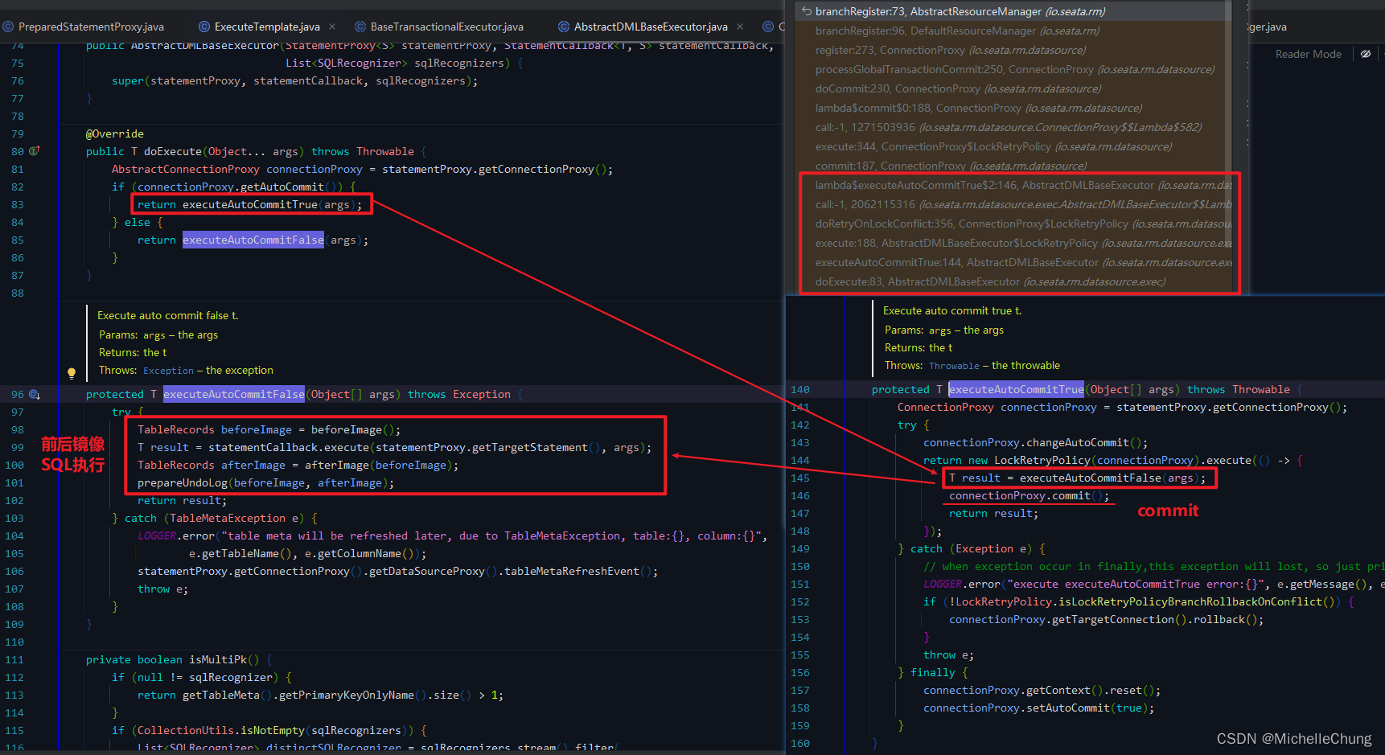Click the class icon on the ExecuteTemplate.java tab

(204, 27)
